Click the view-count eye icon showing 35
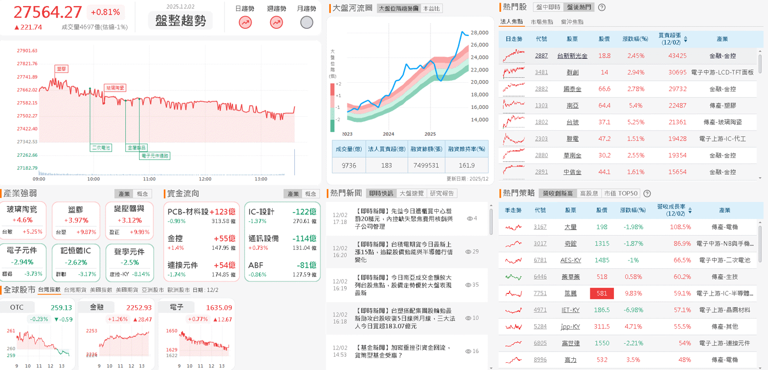Viewport: 768px width, 370px height. click(x=468, y=285)
